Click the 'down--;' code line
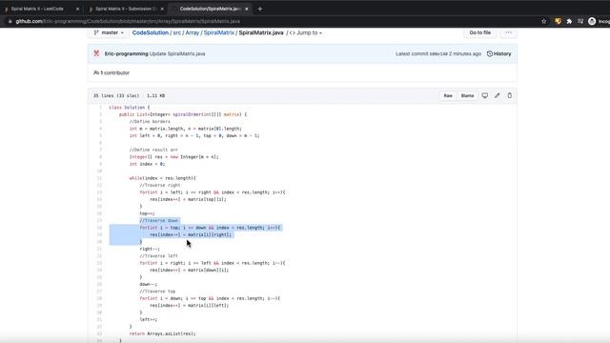The height and width of the screenshot is (343, 610). [149, 284]
